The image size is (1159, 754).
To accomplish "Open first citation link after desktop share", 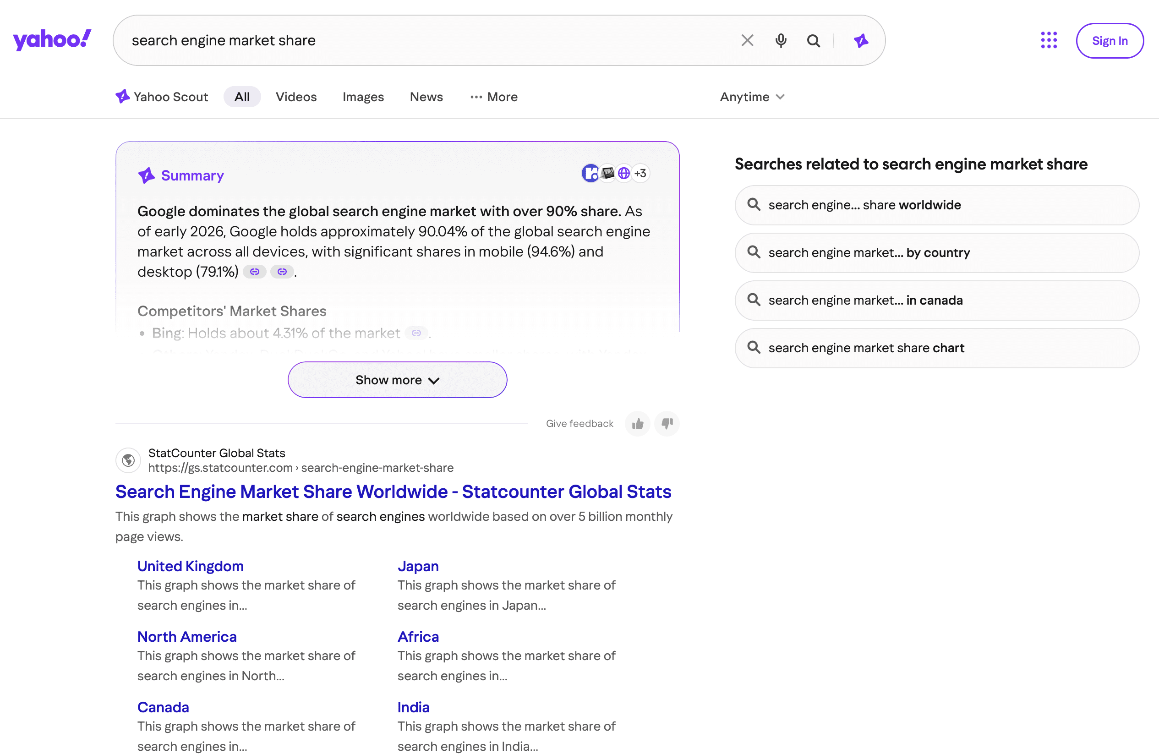I will 255,272.
